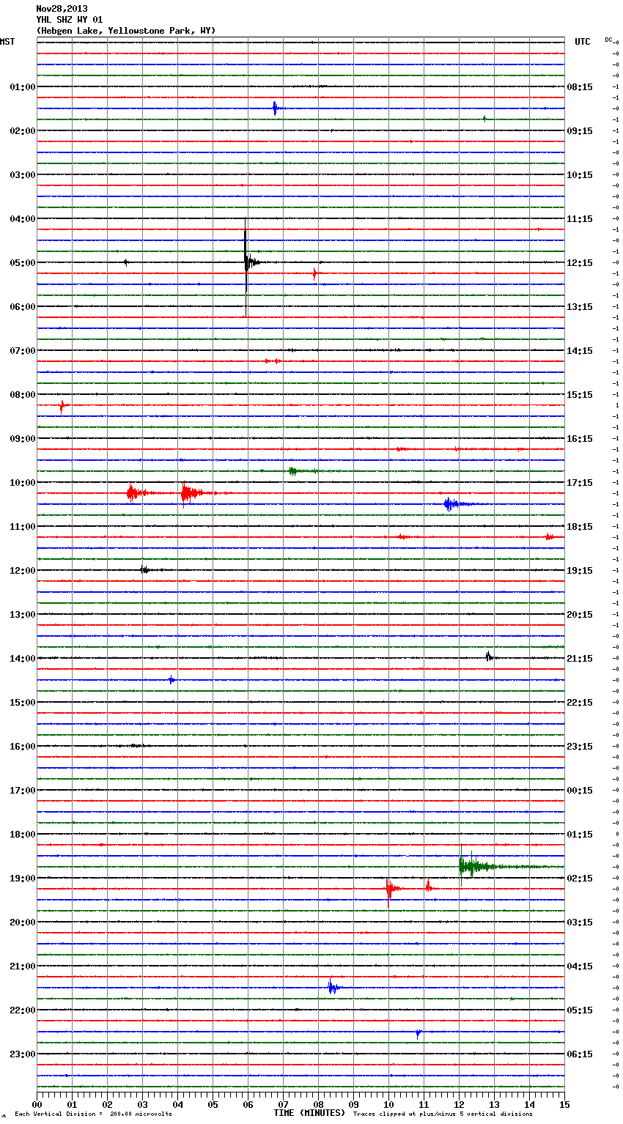Select the "23:00" MST row label

(x=23, y=1054)
